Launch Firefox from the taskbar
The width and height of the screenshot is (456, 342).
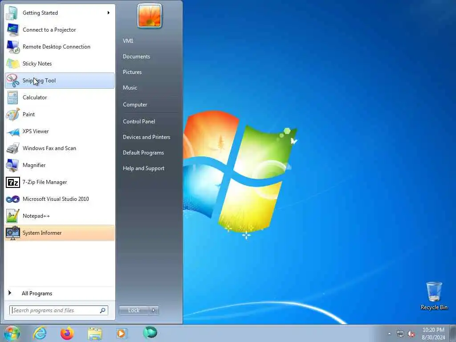[67, 333]
